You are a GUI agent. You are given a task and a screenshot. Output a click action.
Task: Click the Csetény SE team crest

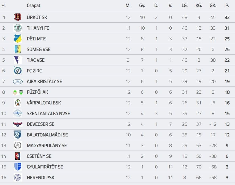click(18, 156)
